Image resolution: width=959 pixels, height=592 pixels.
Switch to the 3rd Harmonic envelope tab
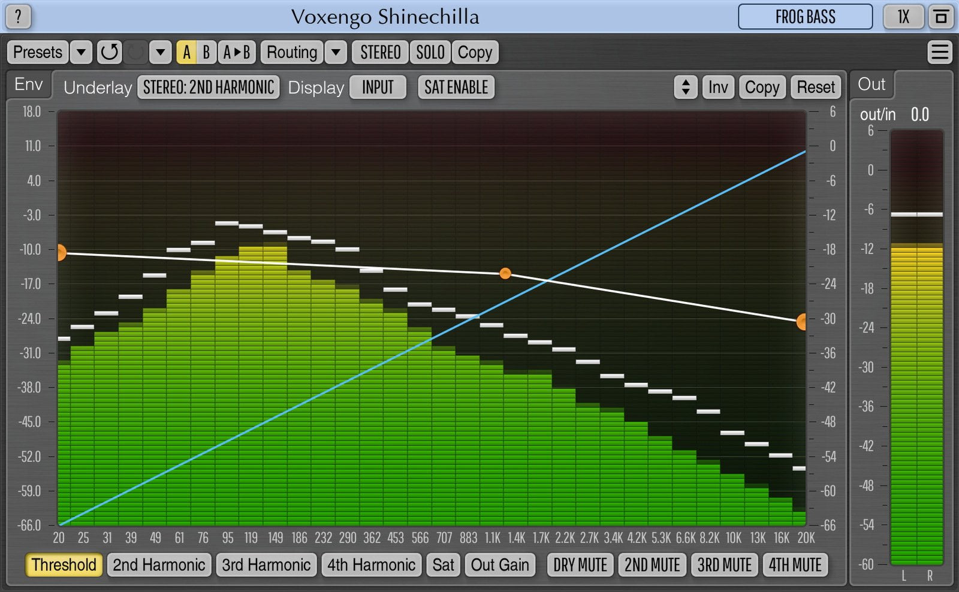[x=266, y=565]
